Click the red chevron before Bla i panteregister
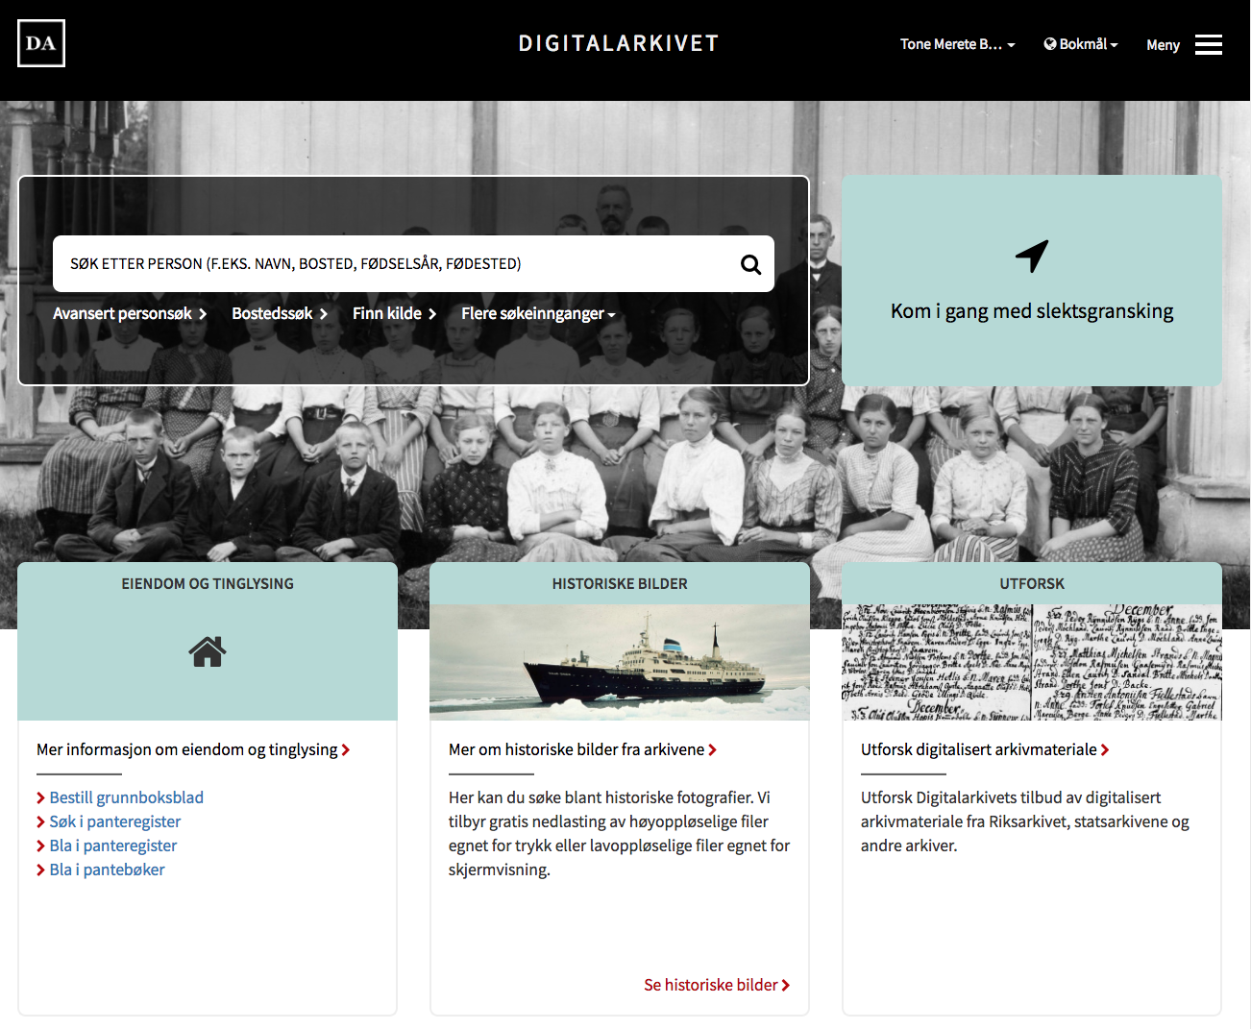 click(x=41, y=846)
